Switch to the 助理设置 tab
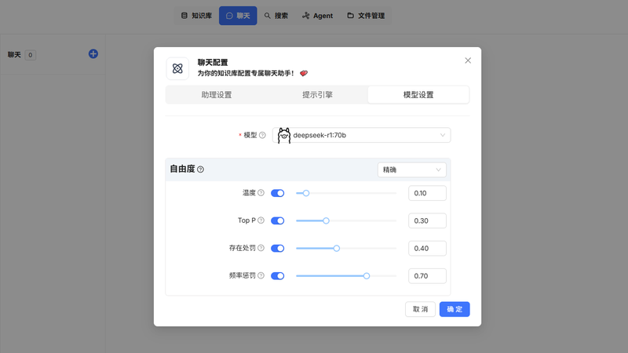 (x=217, y=95)
